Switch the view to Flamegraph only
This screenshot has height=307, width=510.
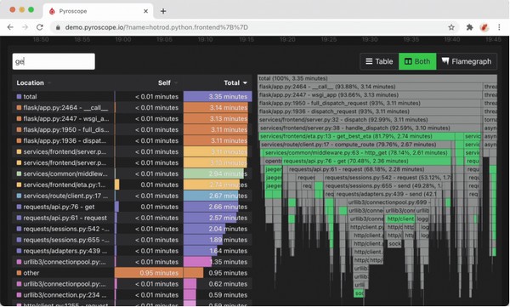coord(467,61)
